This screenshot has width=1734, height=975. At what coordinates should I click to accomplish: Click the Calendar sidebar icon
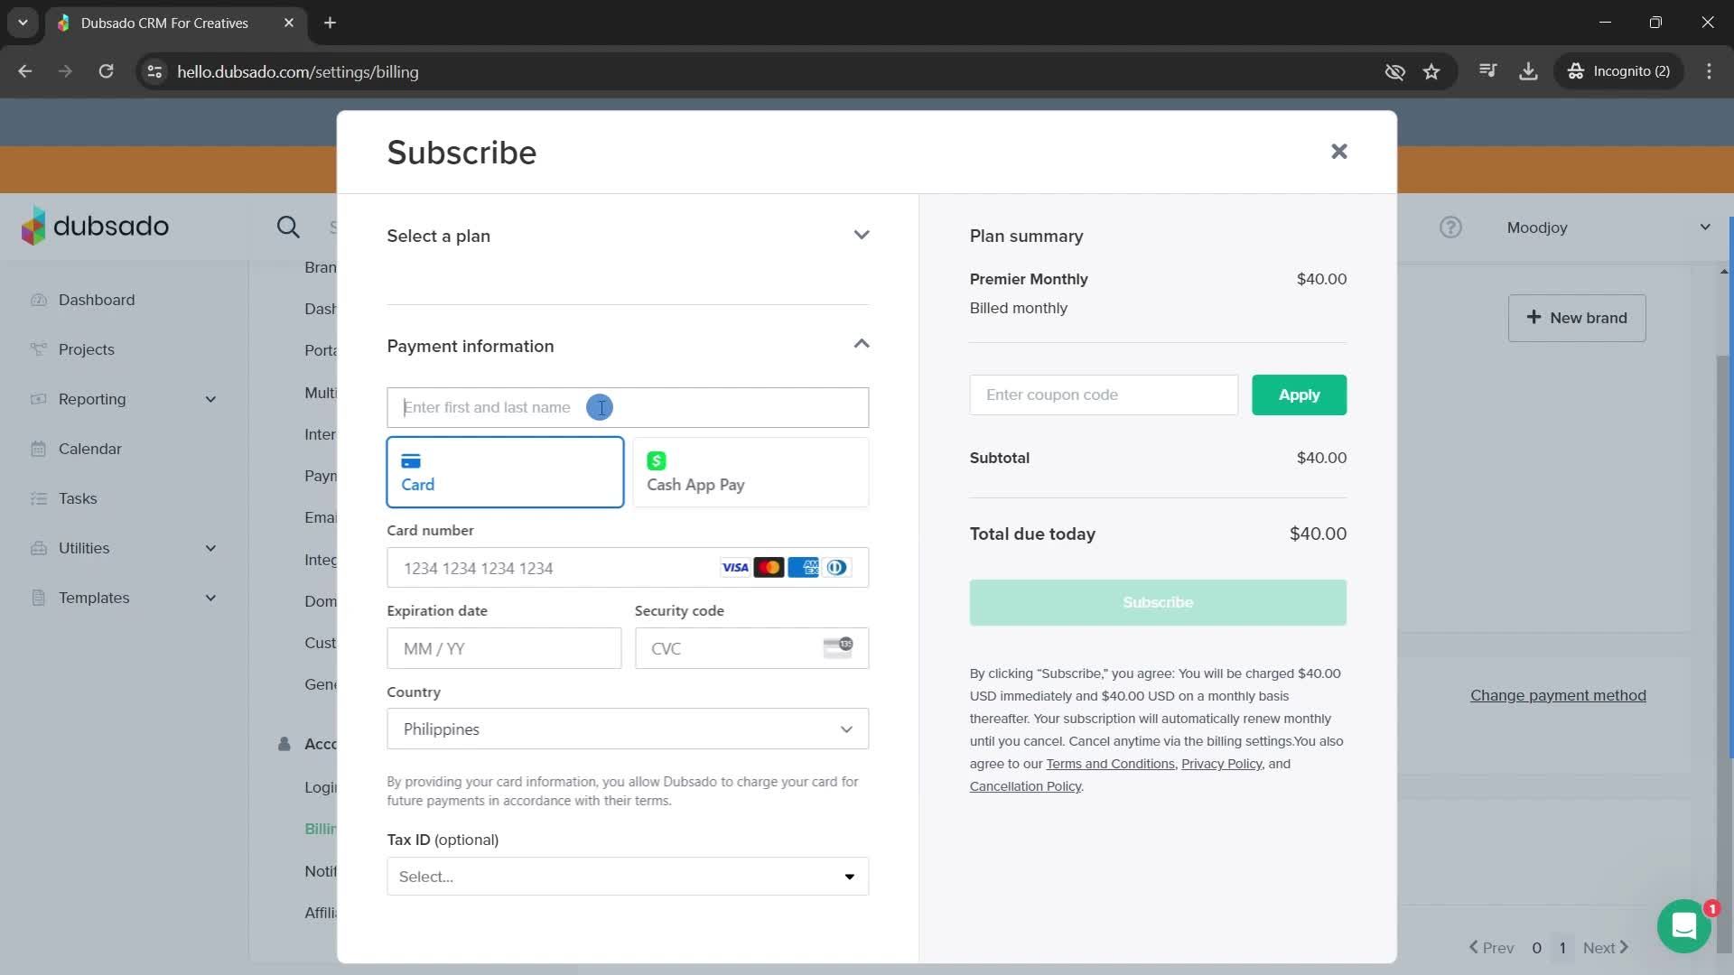click(38, 449)
